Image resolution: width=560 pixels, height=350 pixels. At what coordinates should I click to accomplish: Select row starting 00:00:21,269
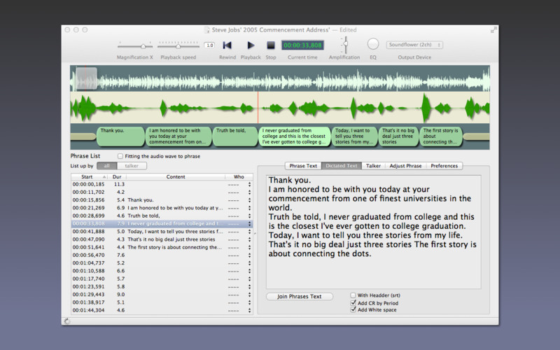pyautogui.click(x=162, y=208)
